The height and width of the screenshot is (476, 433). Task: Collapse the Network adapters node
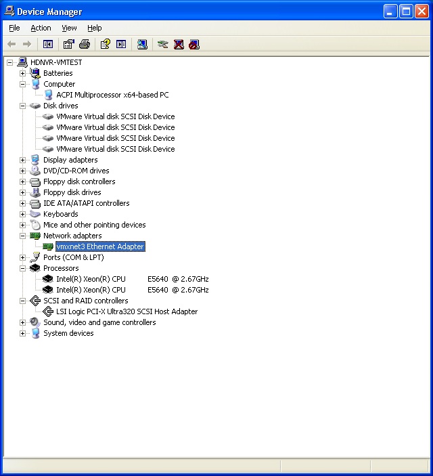click(x=22, y=236)
